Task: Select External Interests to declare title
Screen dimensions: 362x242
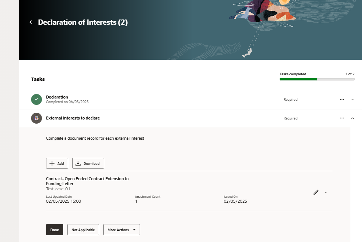Action: 73,118
